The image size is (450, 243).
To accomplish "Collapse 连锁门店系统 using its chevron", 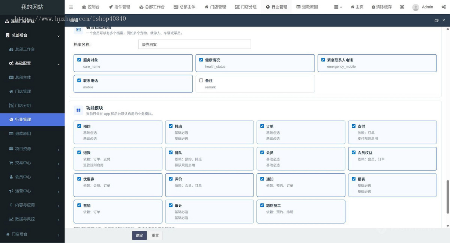I will click(58, 22).
